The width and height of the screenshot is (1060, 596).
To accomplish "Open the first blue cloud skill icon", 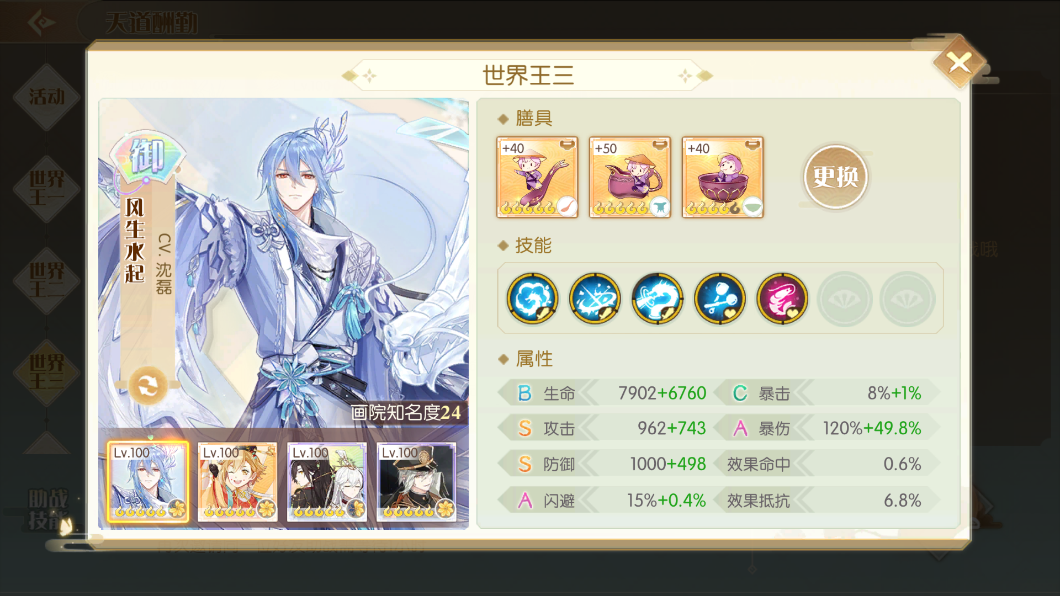I will click(x=532, y=299).
